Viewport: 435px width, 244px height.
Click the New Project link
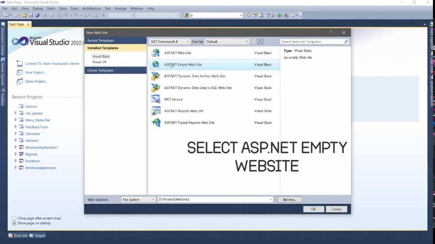coord(35,73)
